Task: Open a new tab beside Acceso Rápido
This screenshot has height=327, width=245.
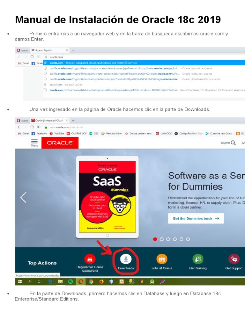Action: [x=73, y=50]
